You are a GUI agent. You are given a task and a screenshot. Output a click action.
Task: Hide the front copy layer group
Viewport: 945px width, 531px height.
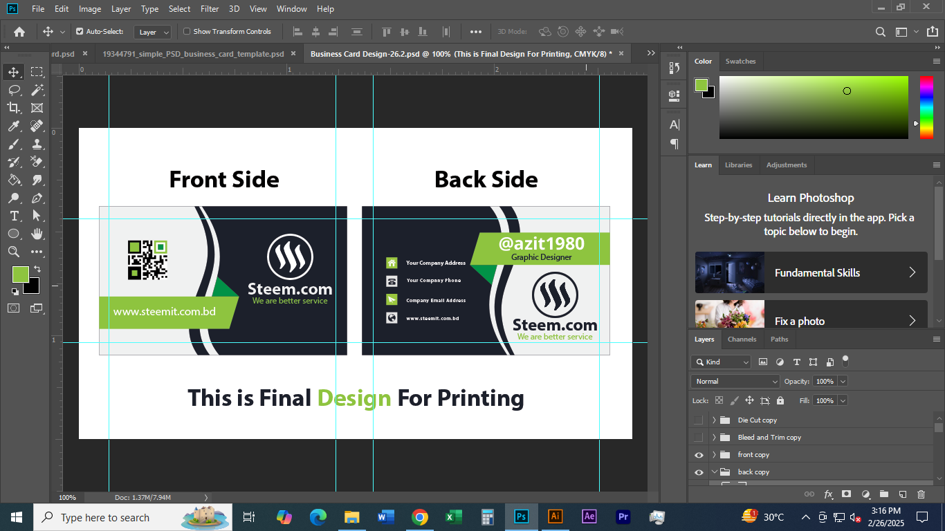(699, 455)
